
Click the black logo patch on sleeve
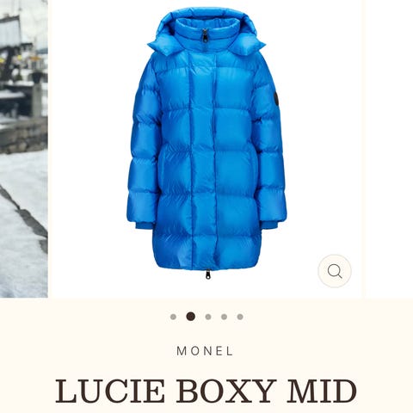[275, 101]
